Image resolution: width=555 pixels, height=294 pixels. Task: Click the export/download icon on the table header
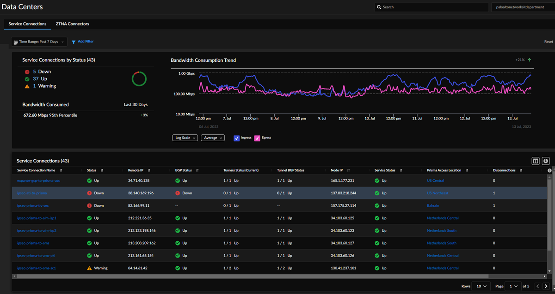[x=546, y=161]
